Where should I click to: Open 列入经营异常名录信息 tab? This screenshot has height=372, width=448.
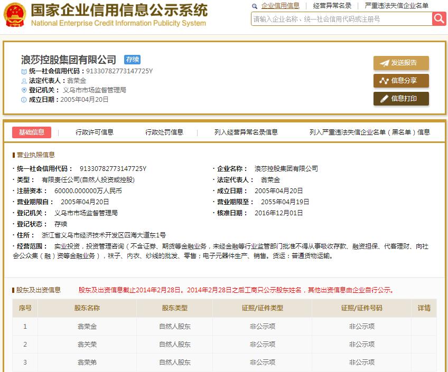246,132
